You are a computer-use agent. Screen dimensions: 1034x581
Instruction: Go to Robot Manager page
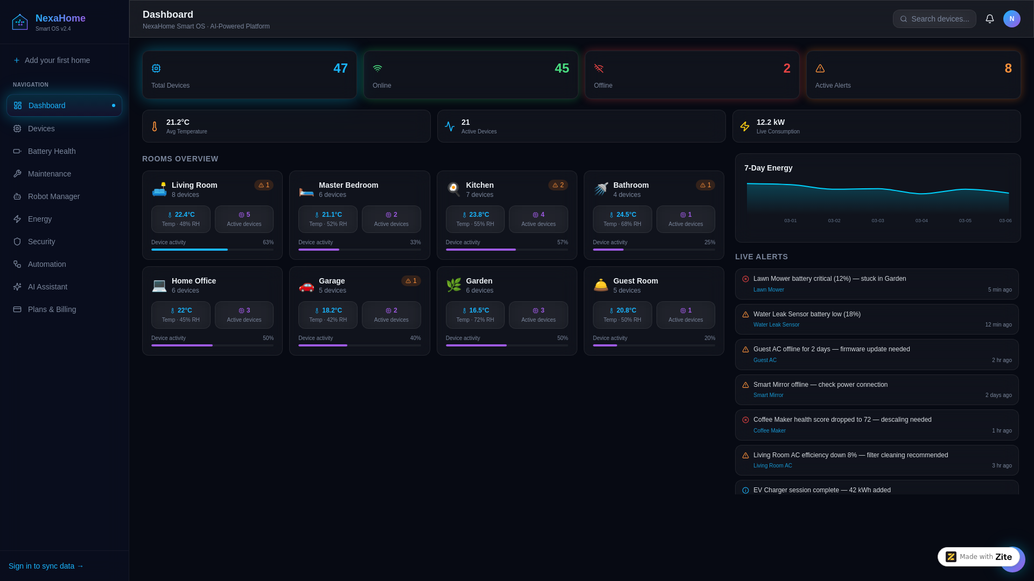[x=53, y=196]
